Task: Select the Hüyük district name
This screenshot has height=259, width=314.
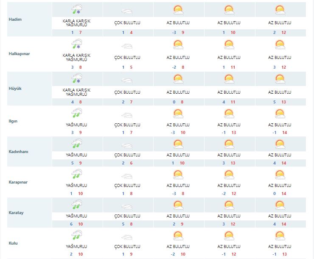Action: click(15, 89)
